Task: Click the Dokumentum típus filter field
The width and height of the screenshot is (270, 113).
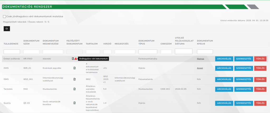Action: (148, 52)
